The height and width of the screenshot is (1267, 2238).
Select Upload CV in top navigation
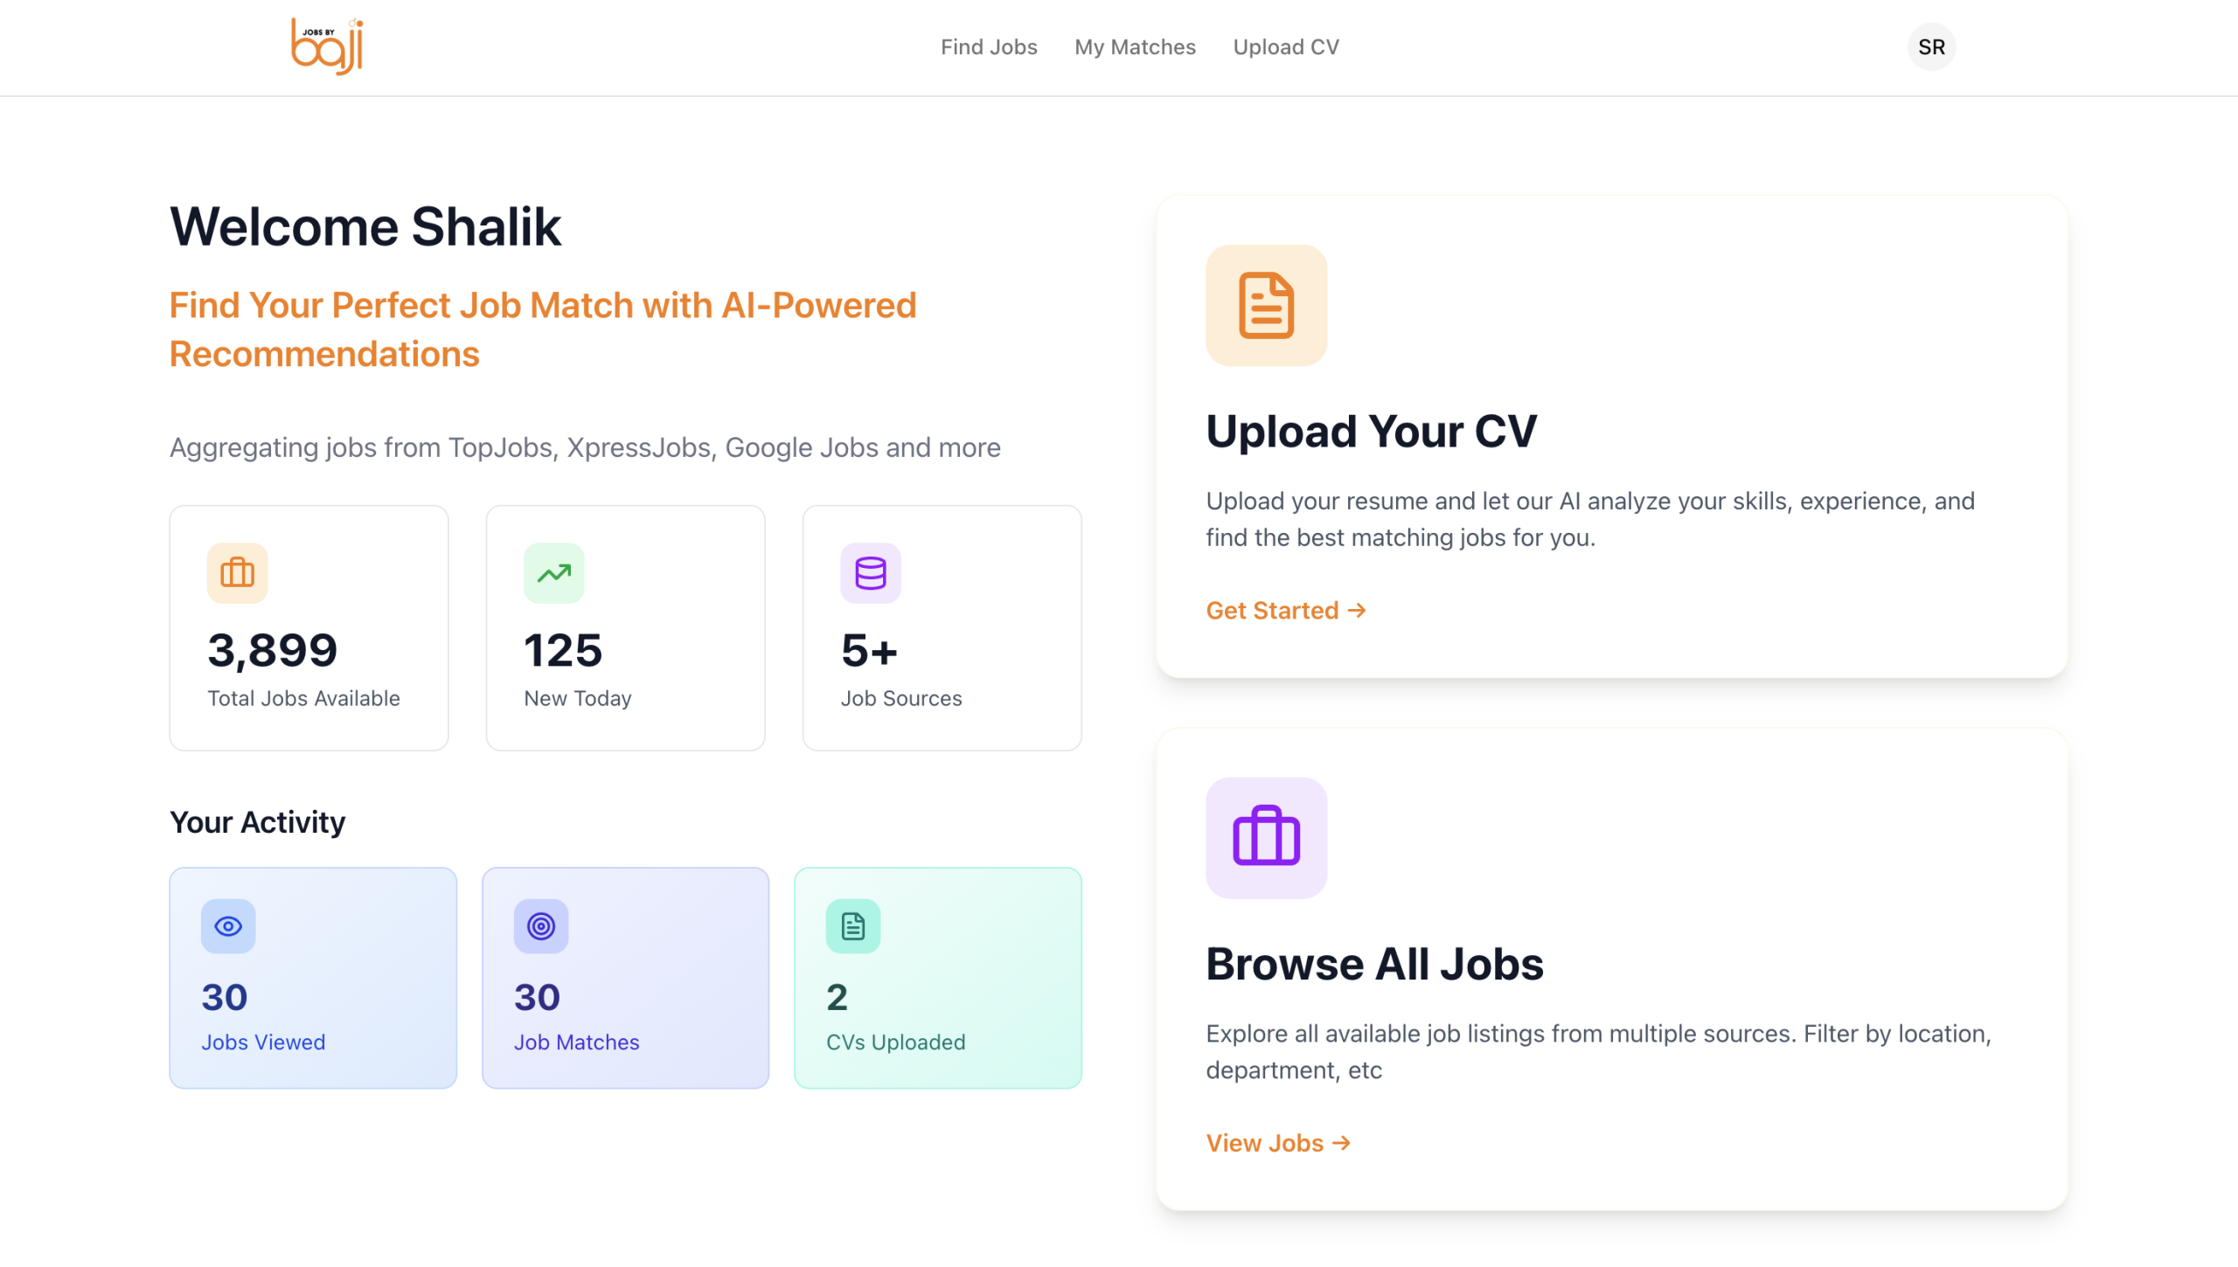pos(1285,47)
